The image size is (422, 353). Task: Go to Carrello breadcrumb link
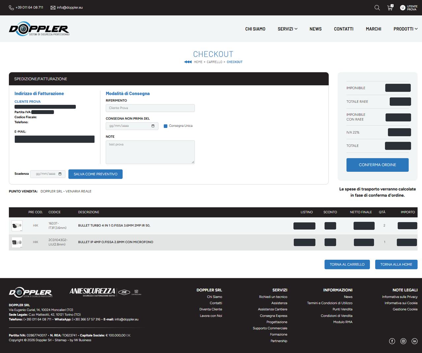[x=215, y=62]
